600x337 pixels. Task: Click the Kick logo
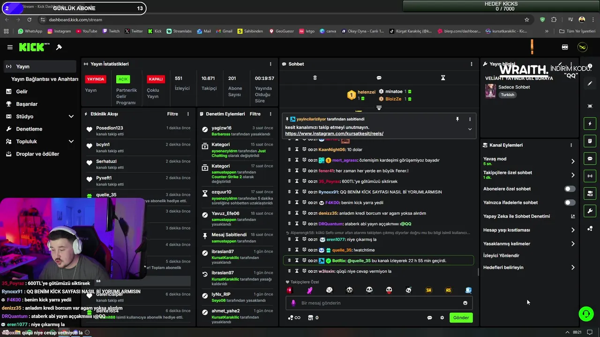(x=34, y=47)
